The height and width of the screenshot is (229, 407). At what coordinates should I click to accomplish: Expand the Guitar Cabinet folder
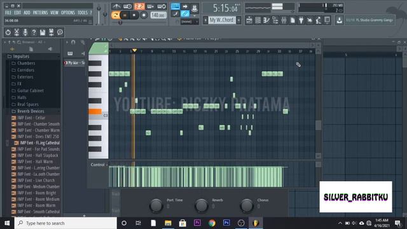click(x=31, y=90)
